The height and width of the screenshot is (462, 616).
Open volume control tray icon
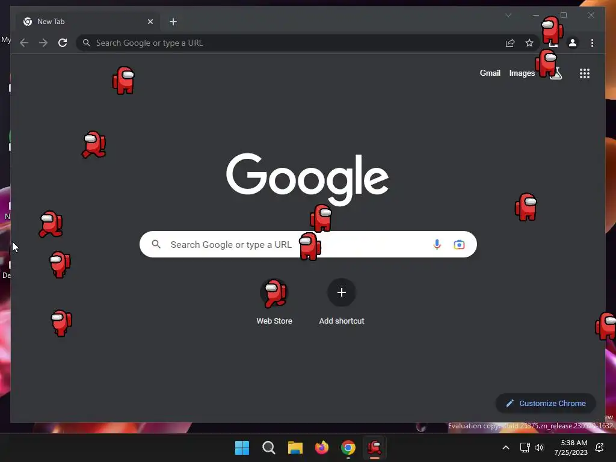539,448
